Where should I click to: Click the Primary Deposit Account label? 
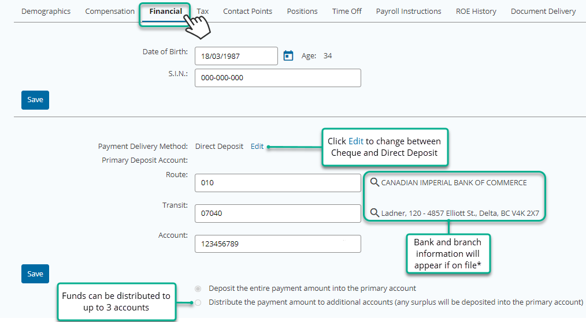click(x=144, y=160)
